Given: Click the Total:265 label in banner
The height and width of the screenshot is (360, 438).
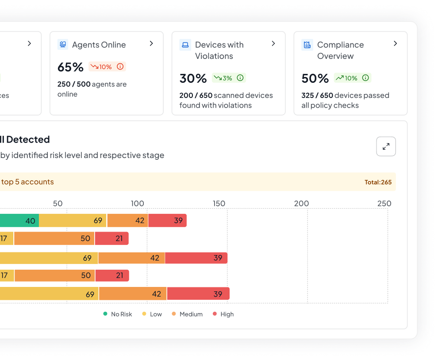Looking at the screenshot, I should (x=378, y=182).
